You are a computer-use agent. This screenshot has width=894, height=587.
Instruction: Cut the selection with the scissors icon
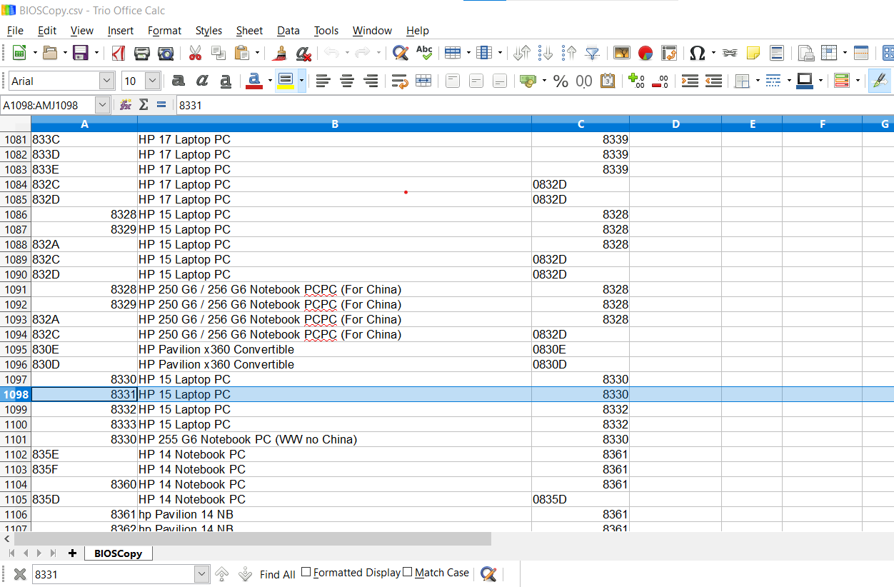(195, 53)
